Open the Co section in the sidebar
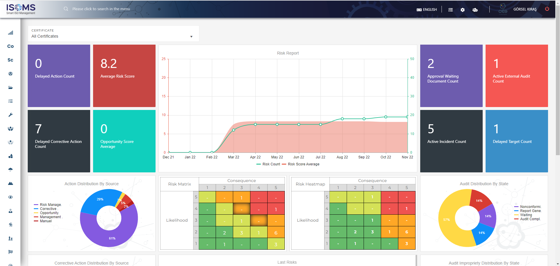This screenshot has height=266, width=560. click(x=11, y=46)
